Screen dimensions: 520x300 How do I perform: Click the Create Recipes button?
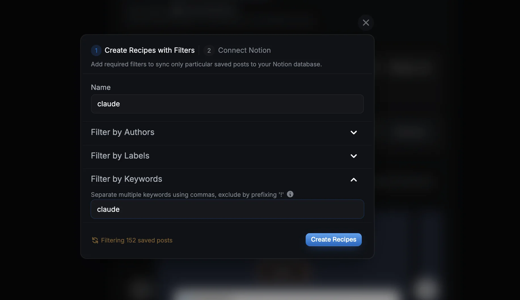click(333, 240)
